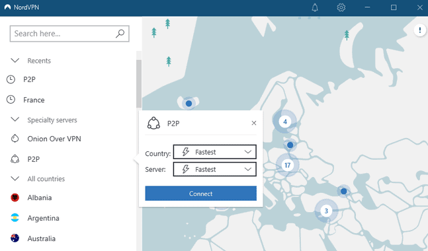Click the NordVPN logo in title bar

(x=8, y=7)
